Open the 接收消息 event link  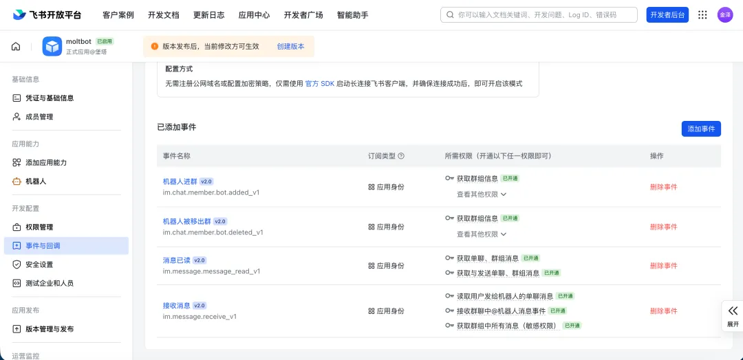coord(176,305)
